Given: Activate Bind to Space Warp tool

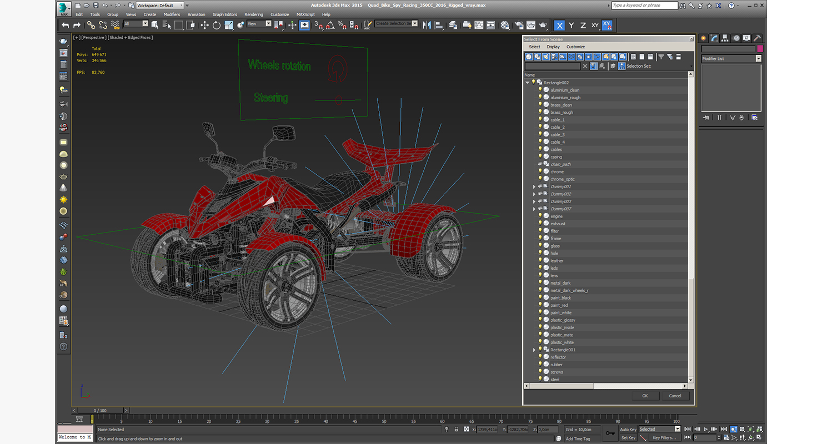Looking at the screenshot, I should [115, 25].
